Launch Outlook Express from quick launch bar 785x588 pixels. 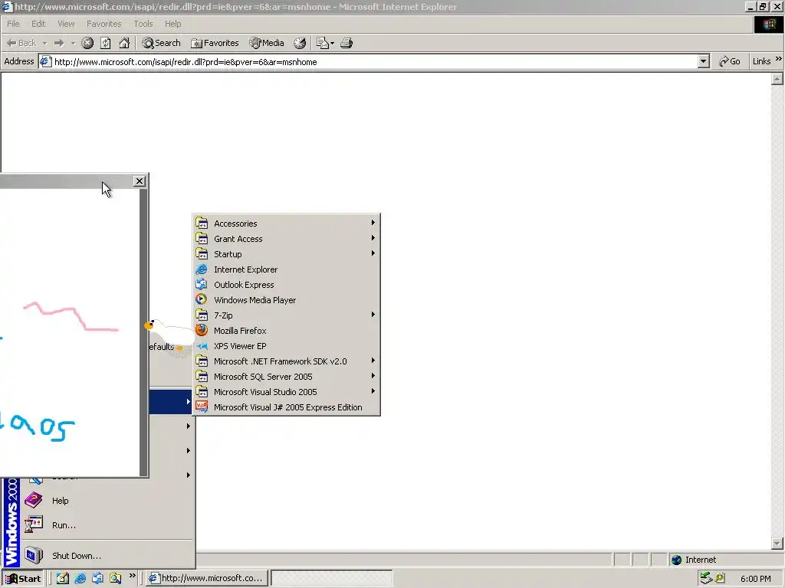[x=97, y=579]
